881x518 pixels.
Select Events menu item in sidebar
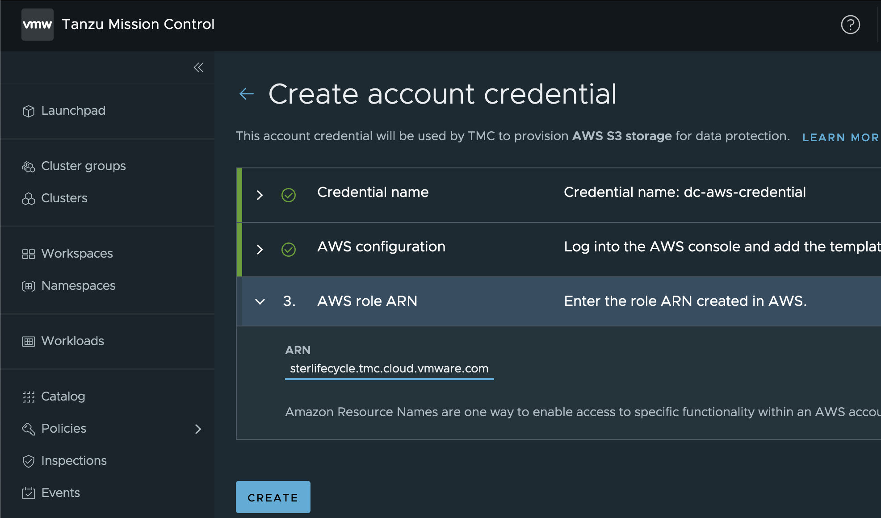coord(59,492)
